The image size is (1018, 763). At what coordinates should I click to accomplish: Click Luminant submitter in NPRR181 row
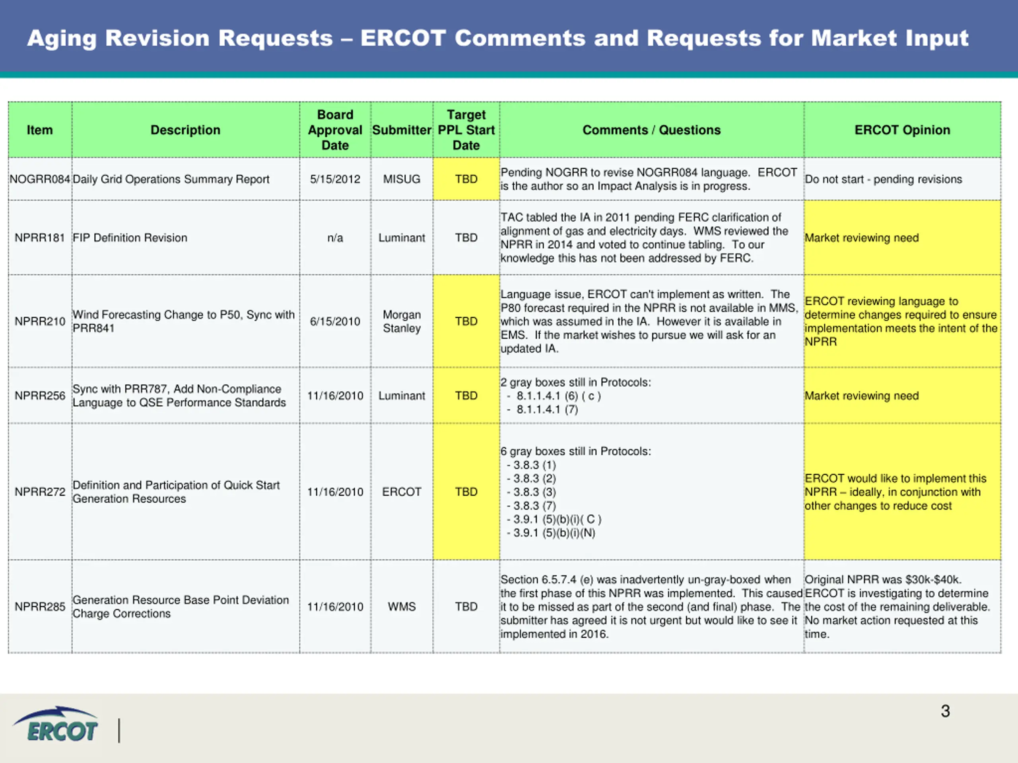[x=402, y=238]
